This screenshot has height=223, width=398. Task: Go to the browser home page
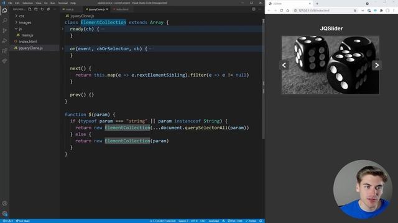click(x=287, y=11)
